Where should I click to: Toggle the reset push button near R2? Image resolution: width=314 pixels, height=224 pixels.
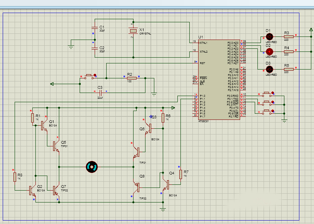tap(89, 77)
